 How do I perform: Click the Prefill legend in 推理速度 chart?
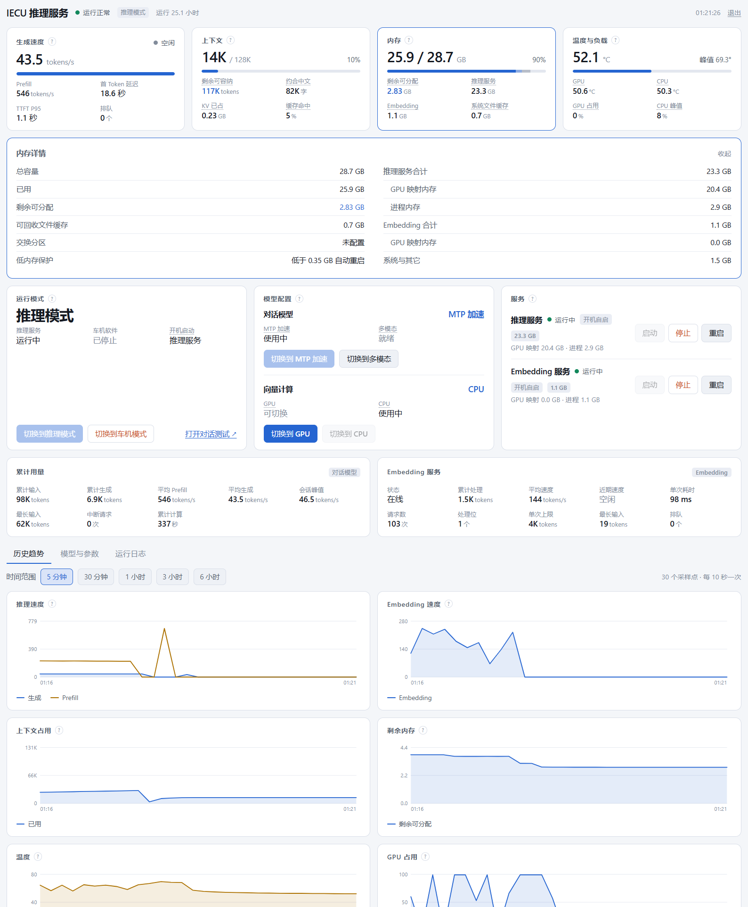[65, 698]
